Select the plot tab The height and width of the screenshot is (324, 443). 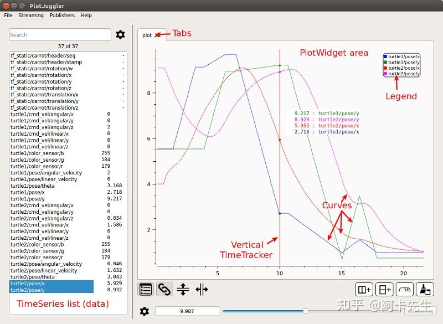147,35
